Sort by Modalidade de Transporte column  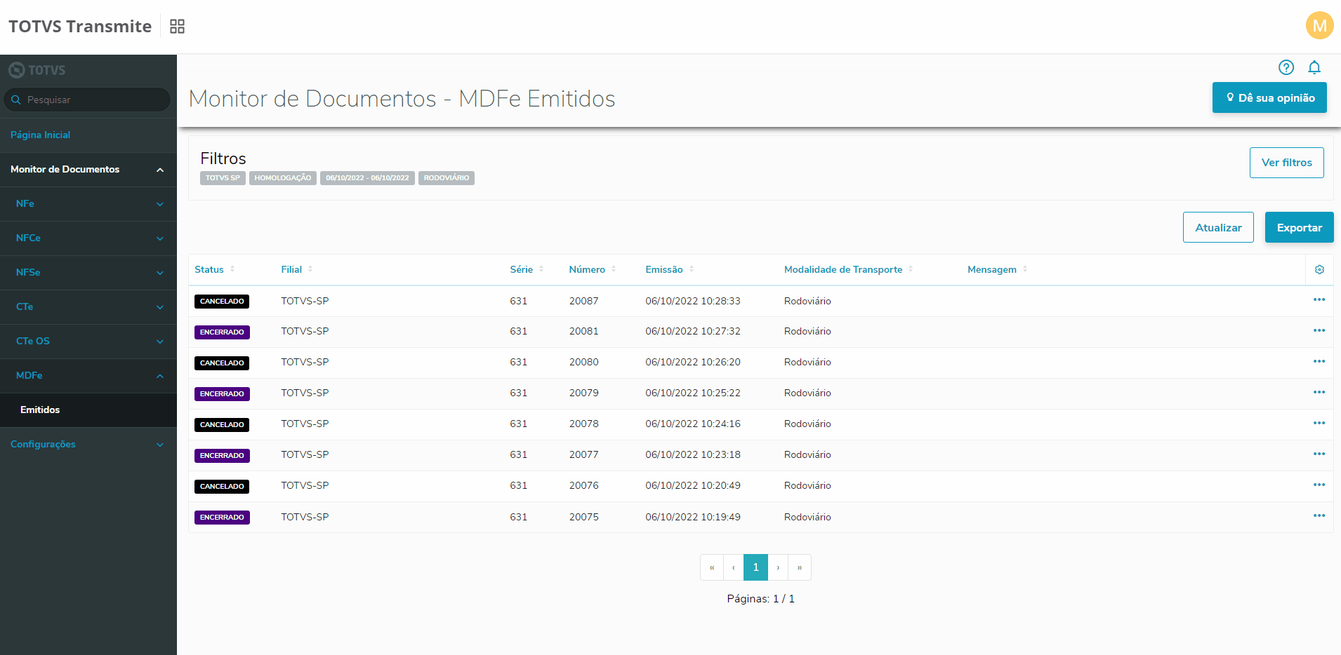click(x=849, y=270)
